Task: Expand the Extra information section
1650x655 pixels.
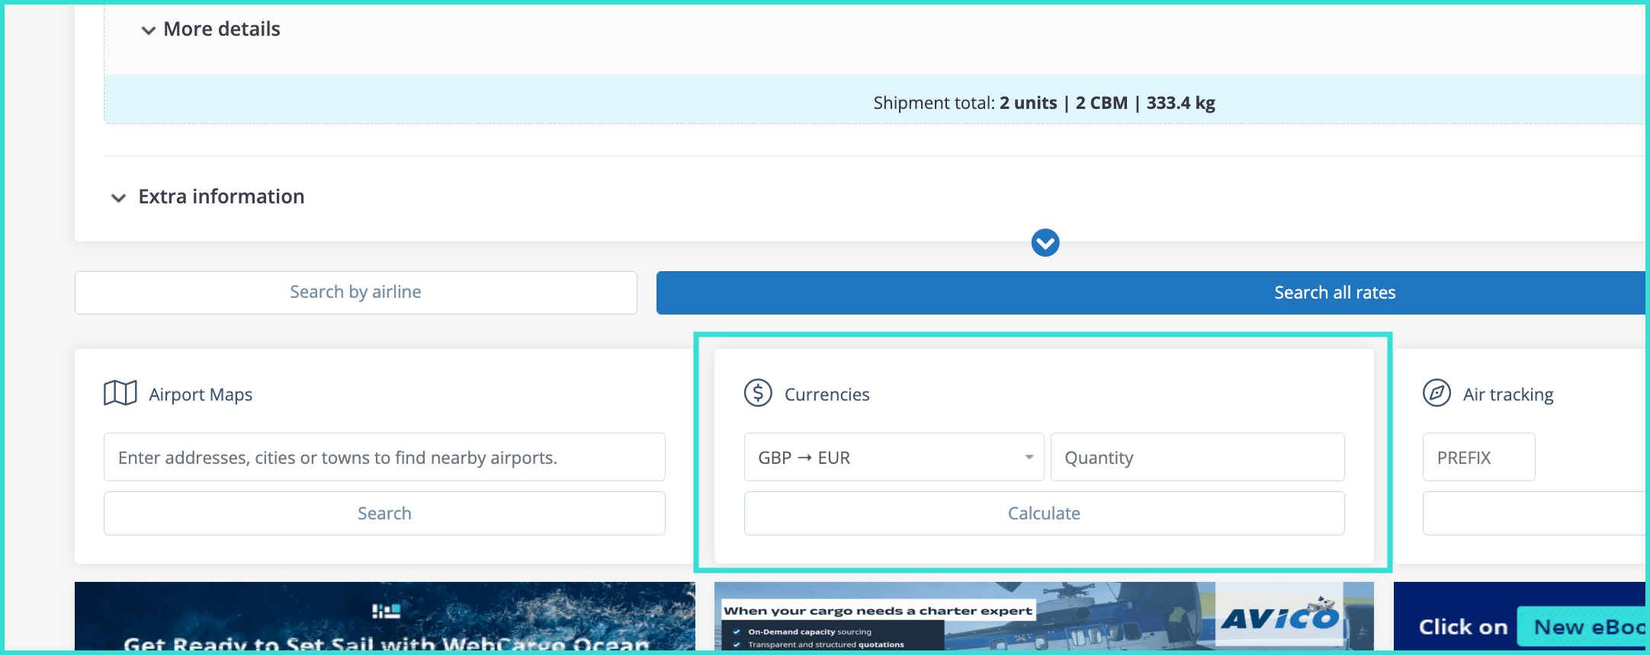Action: [209, 196]
